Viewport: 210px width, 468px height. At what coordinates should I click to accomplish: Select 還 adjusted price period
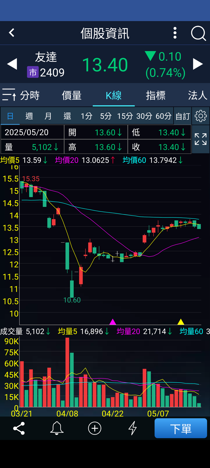[x=67, y=116]
